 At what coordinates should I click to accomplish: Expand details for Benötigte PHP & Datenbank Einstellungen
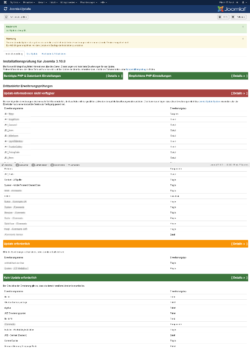114,76
